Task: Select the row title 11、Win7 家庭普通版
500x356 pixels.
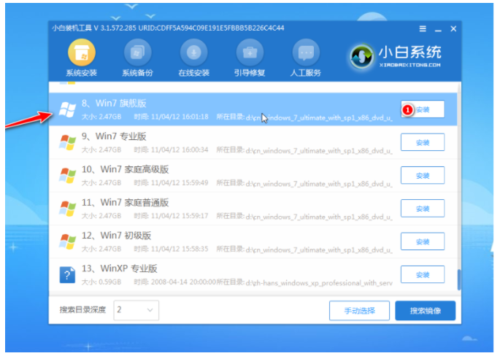Action: tap(125, 202)
